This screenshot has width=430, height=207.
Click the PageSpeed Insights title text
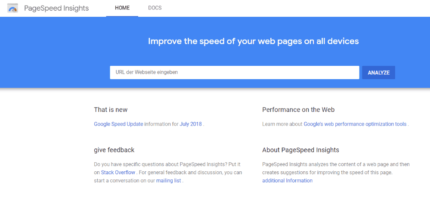click(x=56, y=8)
